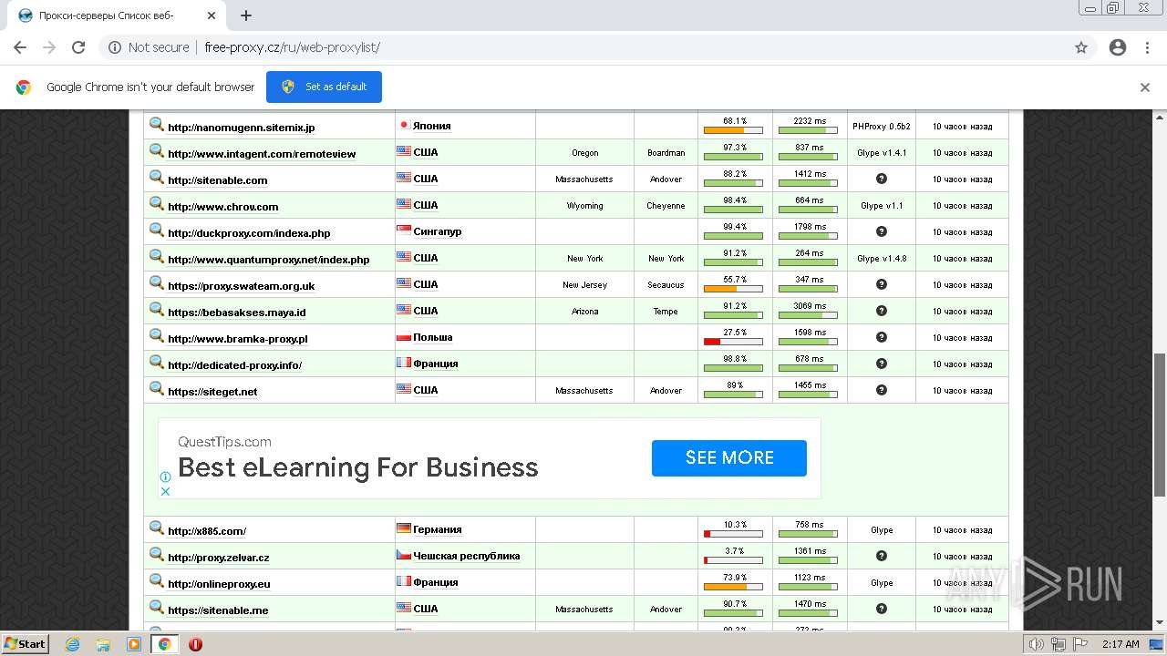Click magnifier icon beside dedicated-proxy.info
This screenshot has width=1167, height=656.
tap(157, 363)
